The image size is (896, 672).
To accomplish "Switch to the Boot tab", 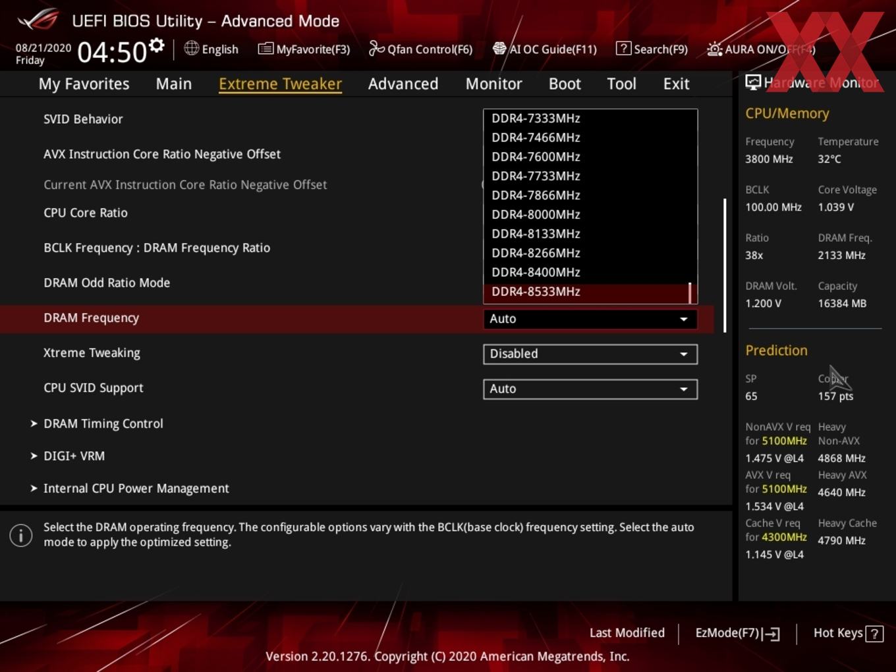I will coord(565,84).
